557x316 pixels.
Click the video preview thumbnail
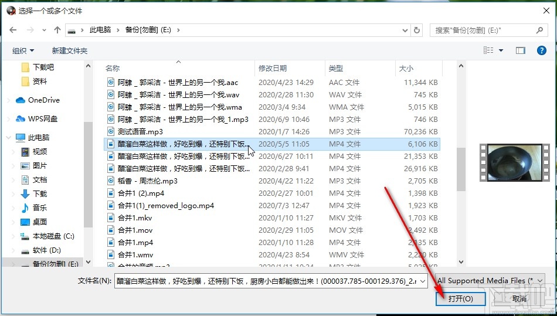pos(514,162)
